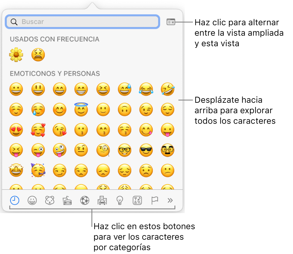The image size is (293, 254).
Task: Select the face with tongue out emoji
Action: [168, 130]
